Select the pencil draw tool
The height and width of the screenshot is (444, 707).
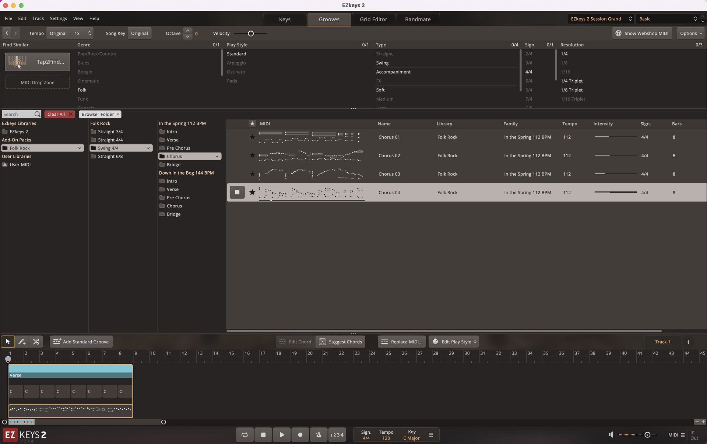22,342
